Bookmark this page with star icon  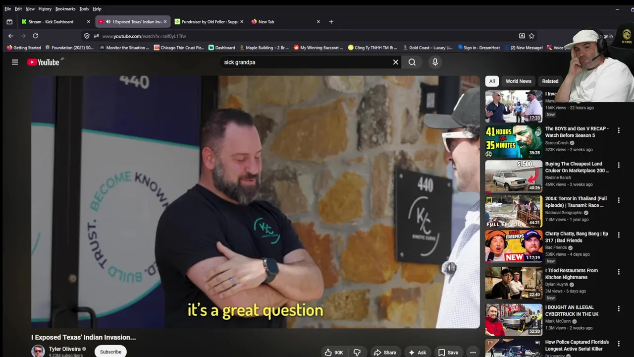[x=531, y=36]
